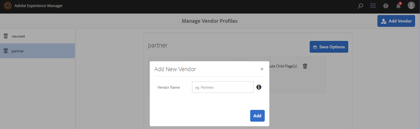Open the help question mark icon
Image resolution: width=420 pixels, height=129 pixels.
pos(385,6)
